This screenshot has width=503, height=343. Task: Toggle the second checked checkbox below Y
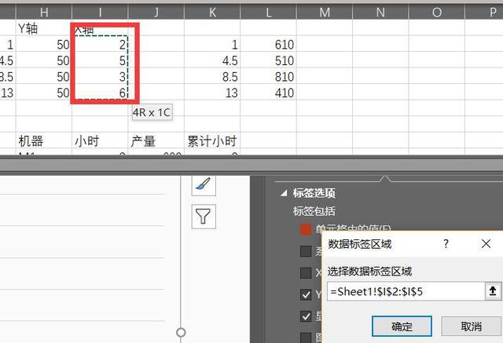(x=306, y=316)
